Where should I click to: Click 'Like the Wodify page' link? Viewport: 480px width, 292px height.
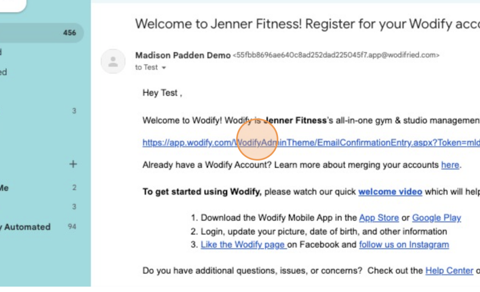(244, 245)
